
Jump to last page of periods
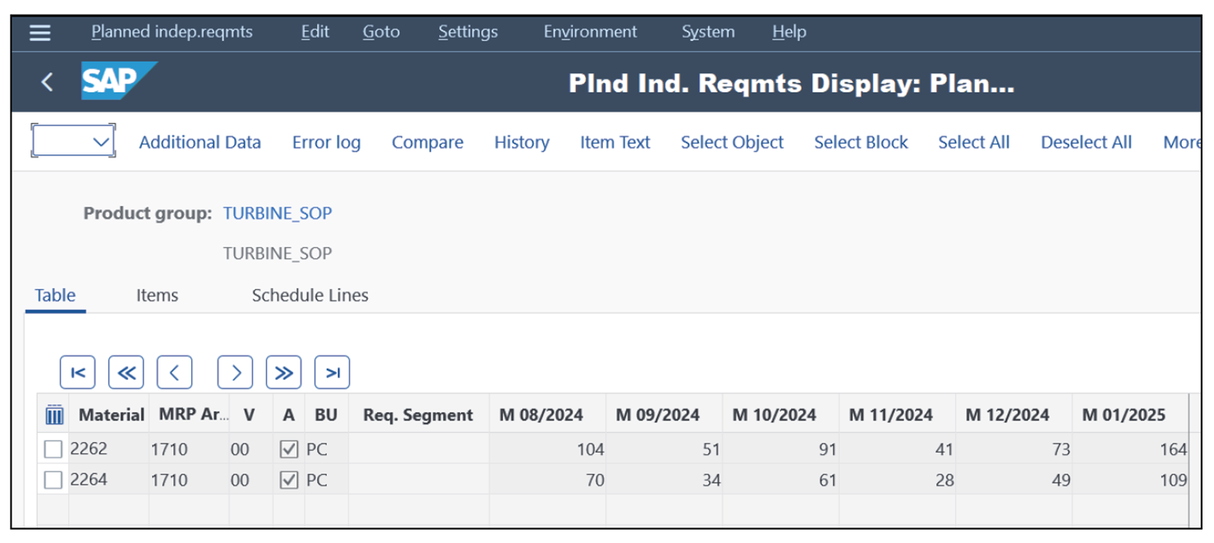click(x=332, y=373)
